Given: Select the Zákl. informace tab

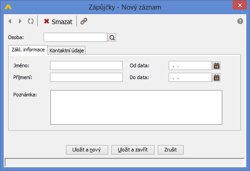Looking at the screenshot, I should [28, 50].
